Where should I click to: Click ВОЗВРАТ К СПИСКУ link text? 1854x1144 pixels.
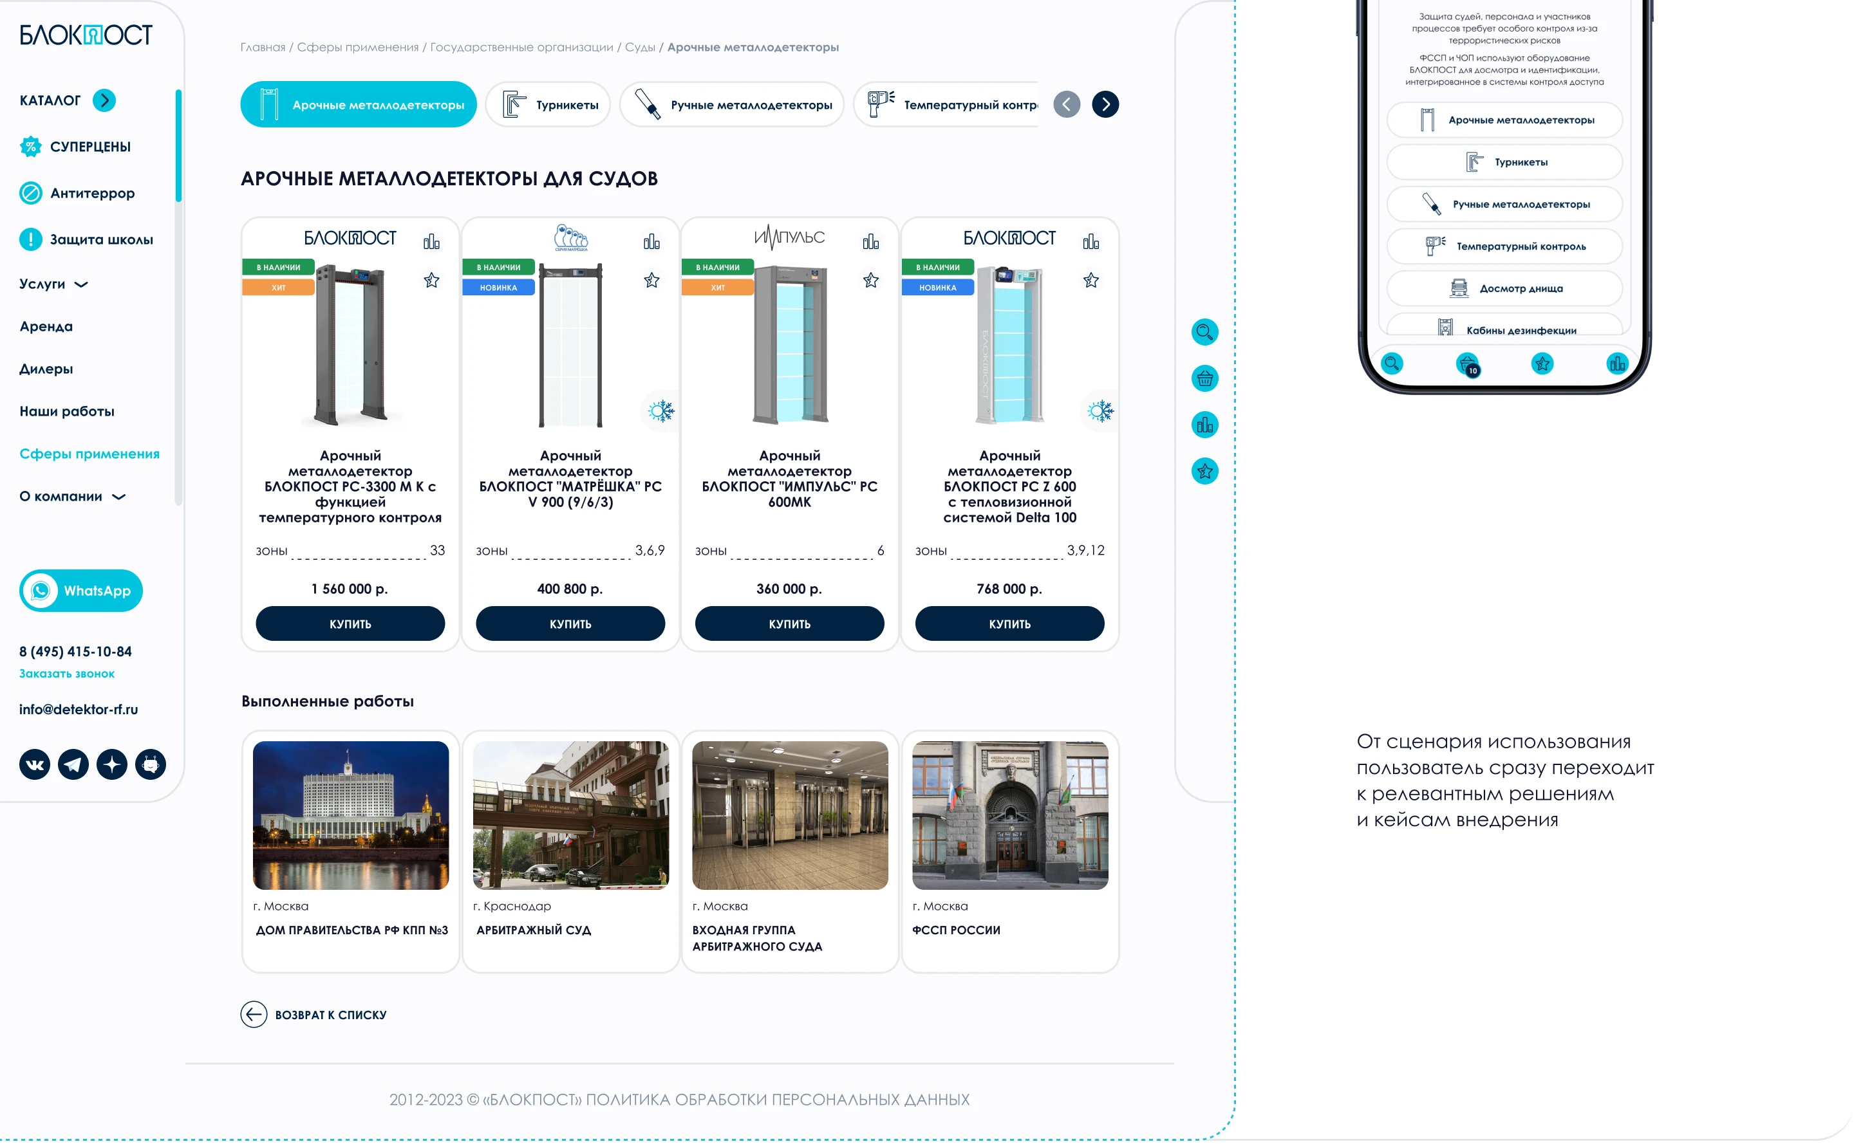point(331,1015)
